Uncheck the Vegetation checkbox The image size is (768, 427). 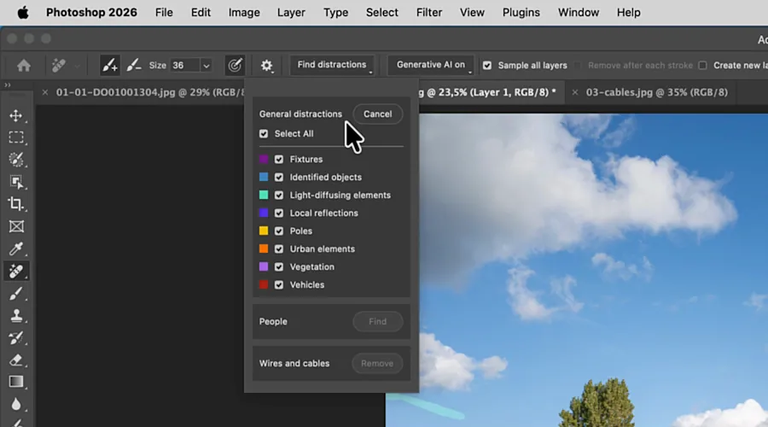[279, 267]
